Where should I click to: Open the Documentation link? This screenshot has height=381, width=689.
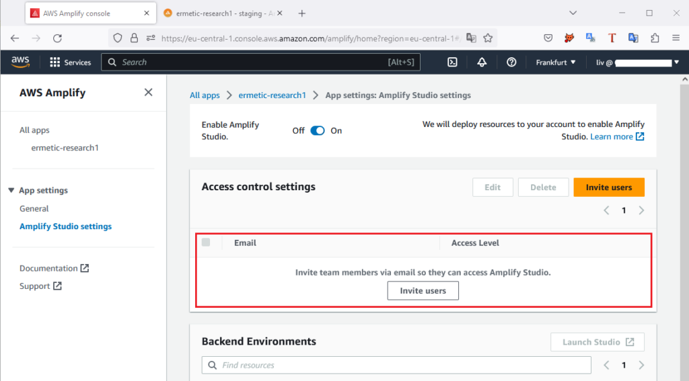click(54, 268)
